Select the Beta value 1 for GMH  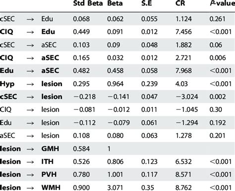tap(109, 149)
